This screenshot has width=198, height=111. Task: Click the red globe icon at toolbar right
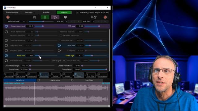(x=105, y=17)
